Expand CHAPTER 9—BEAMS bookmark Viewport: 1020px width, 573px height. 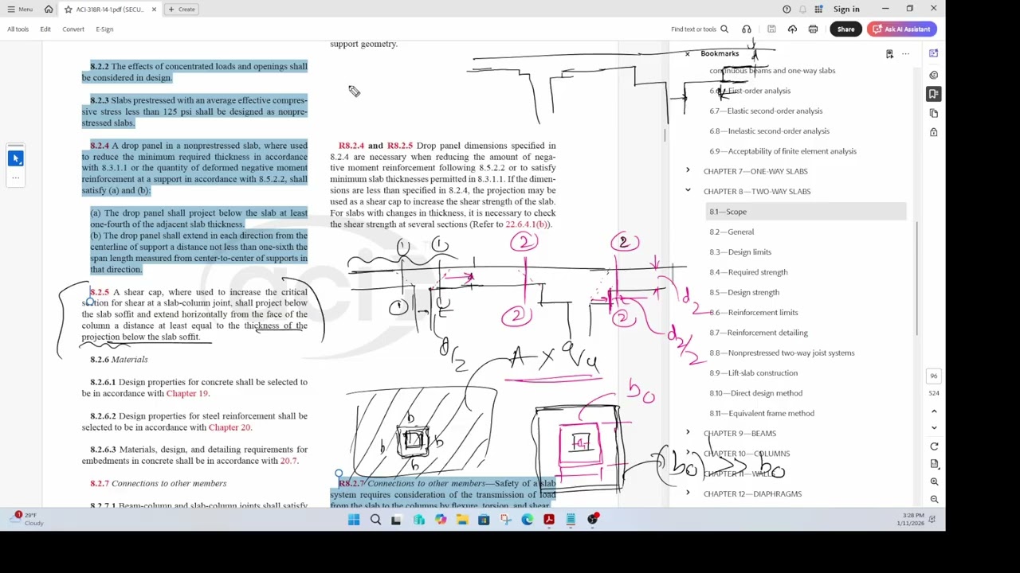tap(688, 433)
